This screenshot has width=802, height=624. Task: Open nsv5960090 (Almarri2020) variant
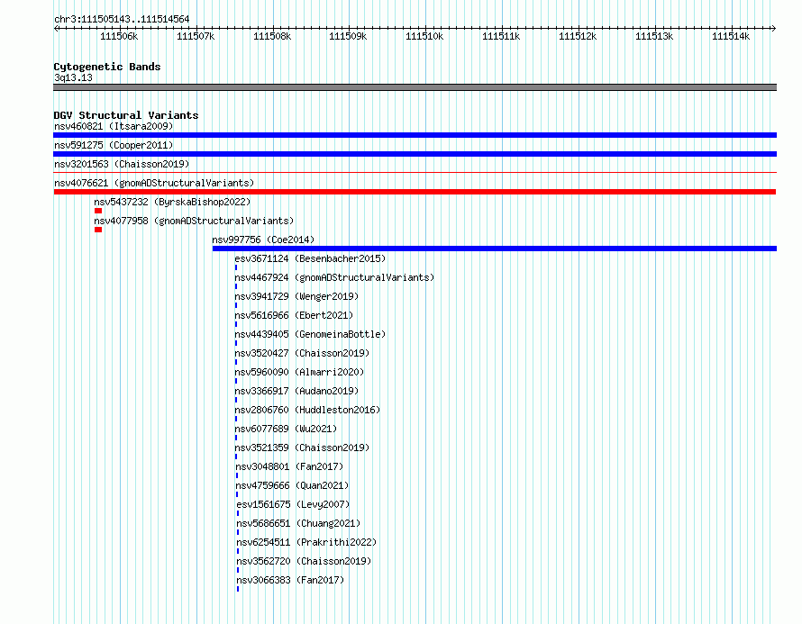click(300, 372)
